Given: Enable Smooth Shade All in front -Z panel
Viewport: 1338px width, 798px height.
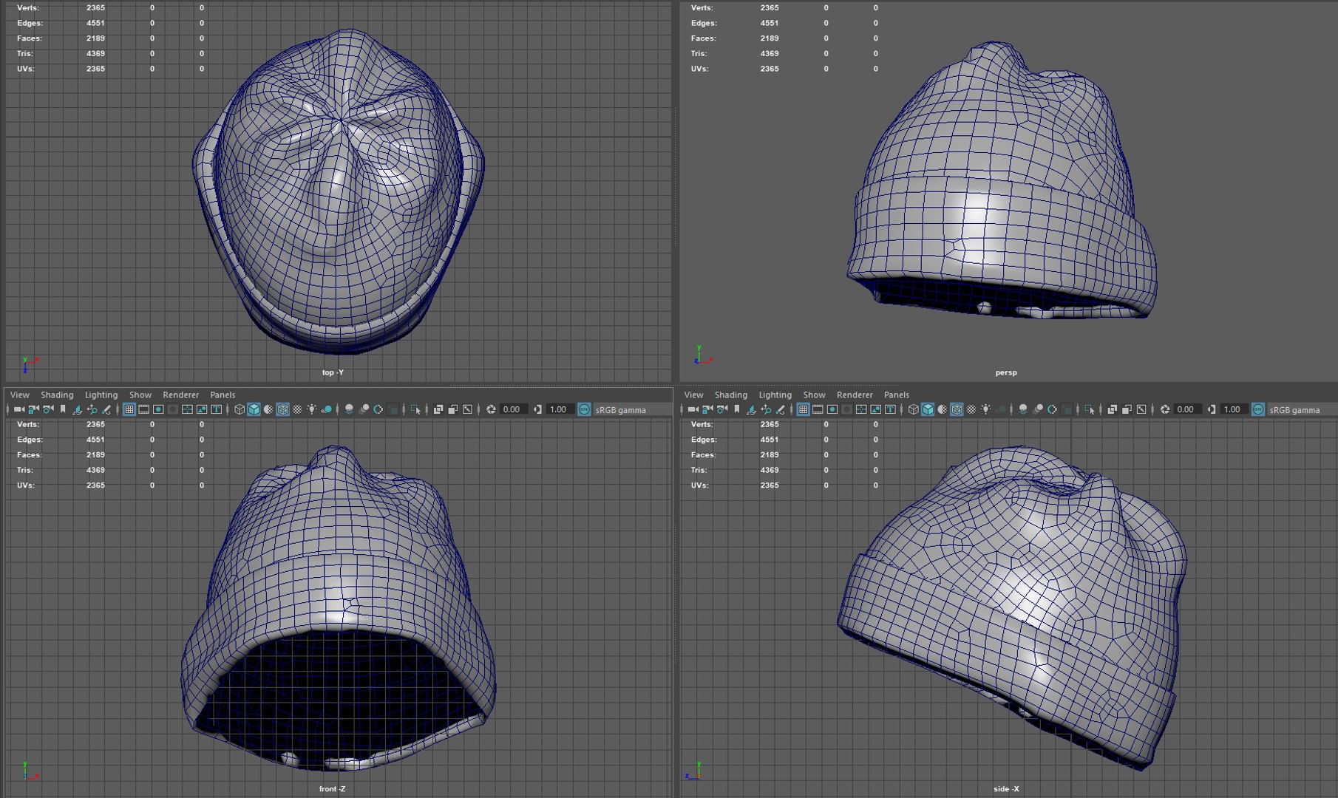Looking at the screenshot, I should coord(254,409).
